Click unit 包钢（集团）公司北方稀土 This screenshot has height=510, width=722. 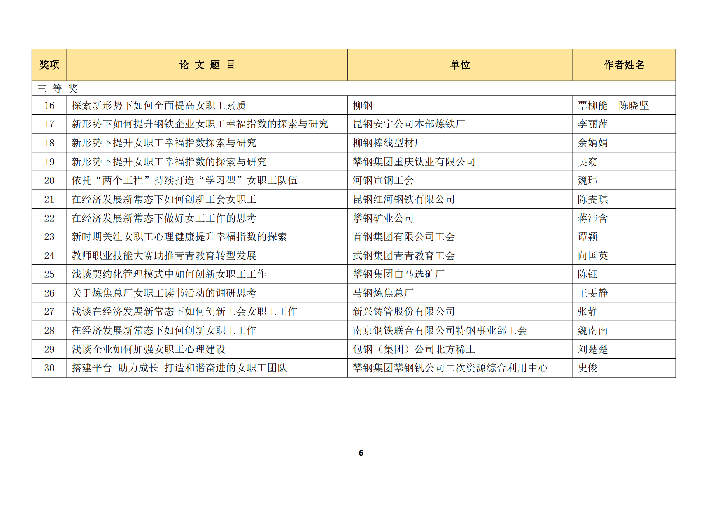click(x=414, y=350)
